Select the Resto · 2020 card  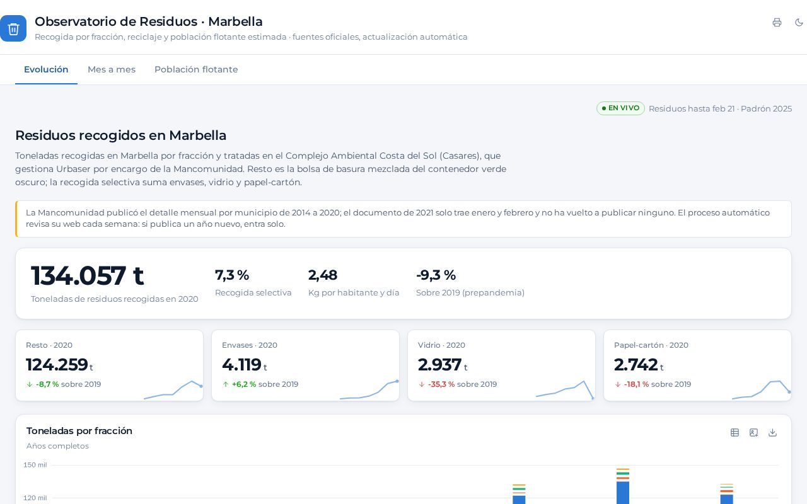[109, 365]
